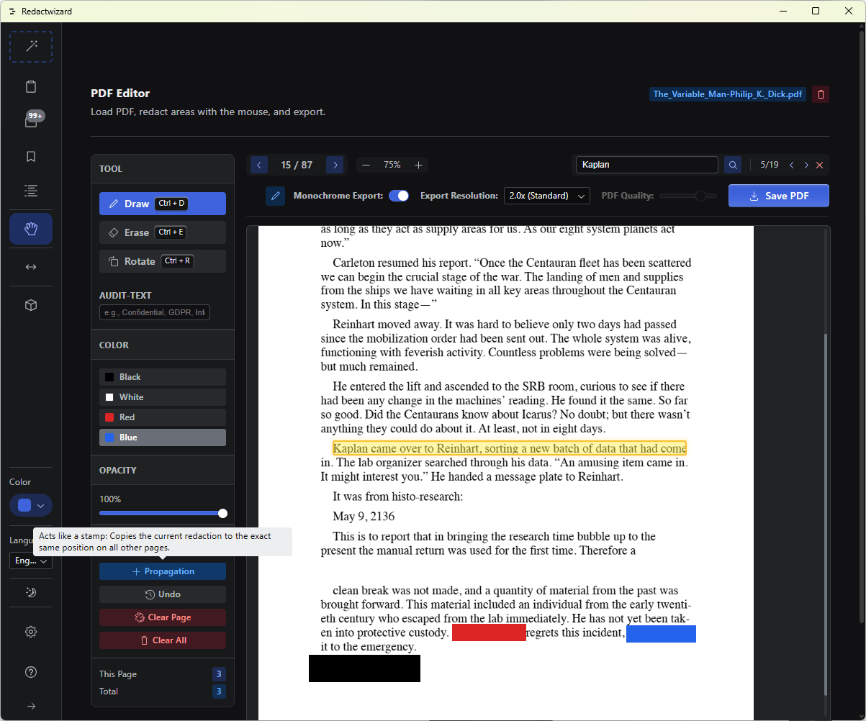Open the sidebar Color dropdown
This screenshot has height=721, width=866.
(31, 506)
